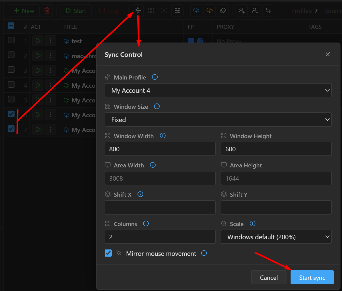The width and height of the screenshot is (342, 291).
Task: Uncheck the checkbox for row 7
Action: (x=11, y=129)
